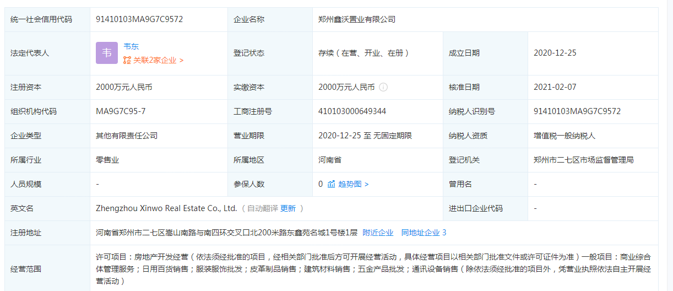673x291 pixels.
Task: Open legal representative 韦东 profile link
Action: point(131,47)
